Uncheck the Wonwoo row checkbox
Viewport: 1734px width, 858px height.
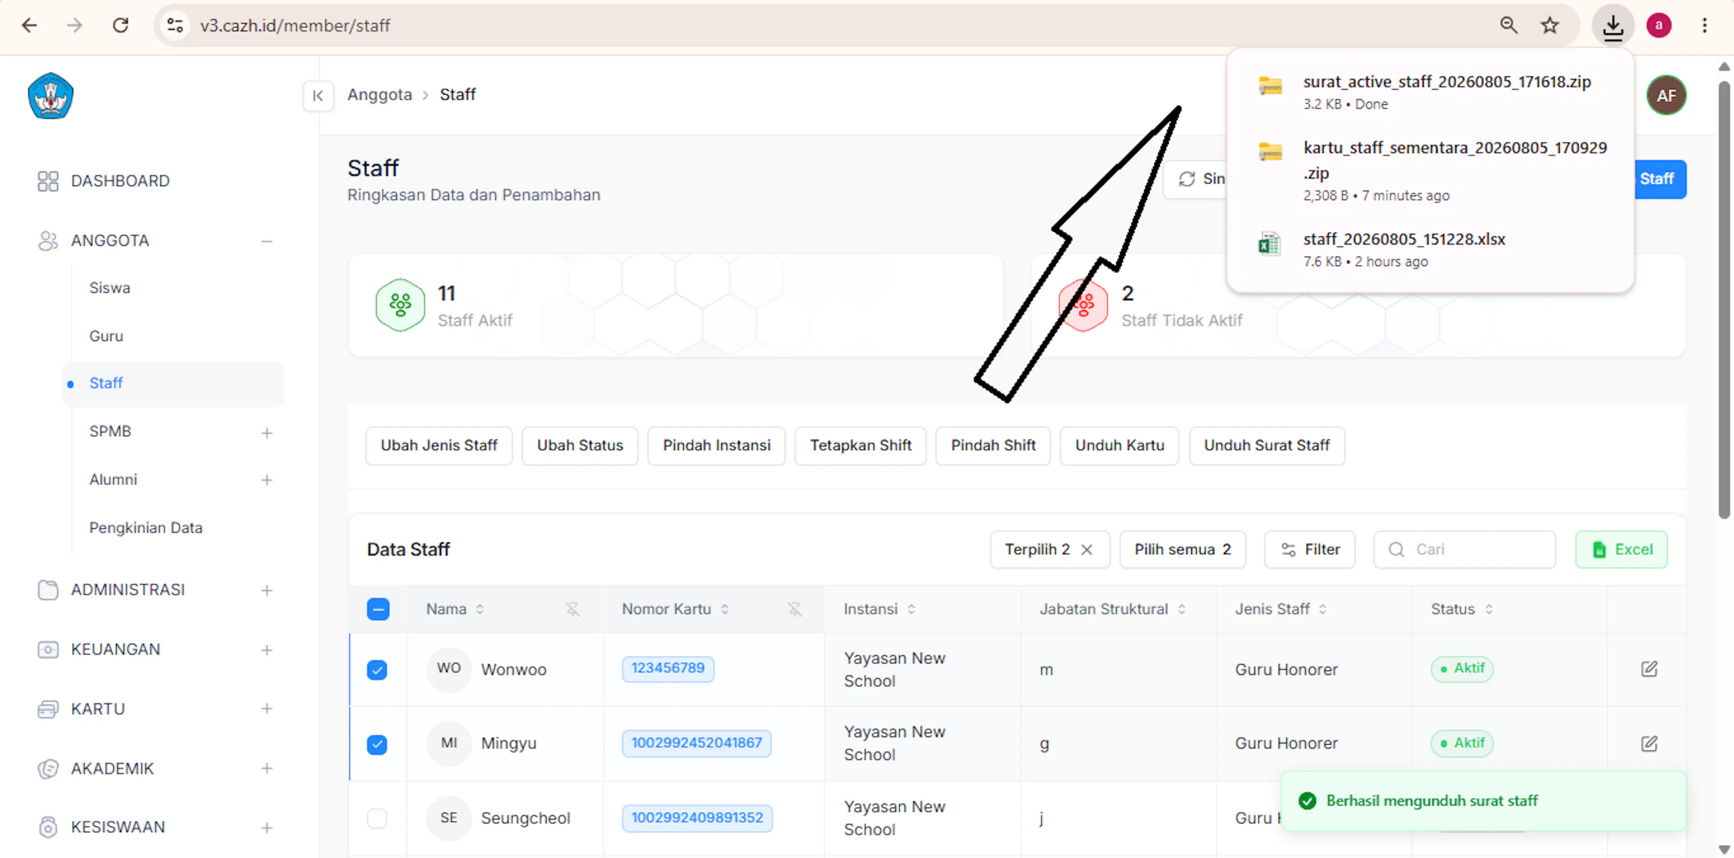click(x=377, y=670)
